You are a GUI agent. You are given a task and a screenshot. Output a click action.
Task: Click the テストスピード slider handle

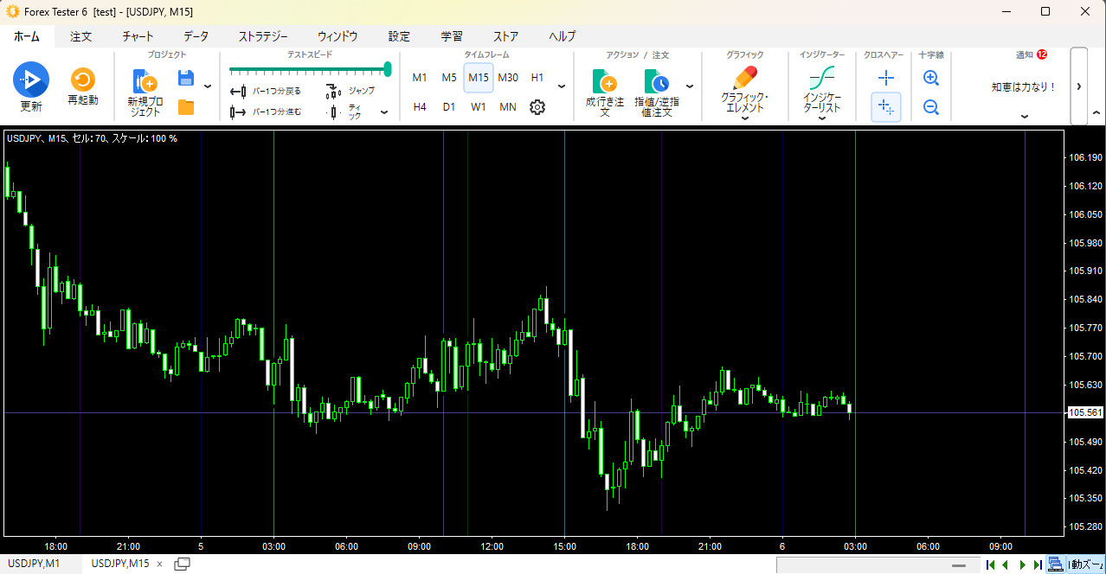(x=387, y=69)
